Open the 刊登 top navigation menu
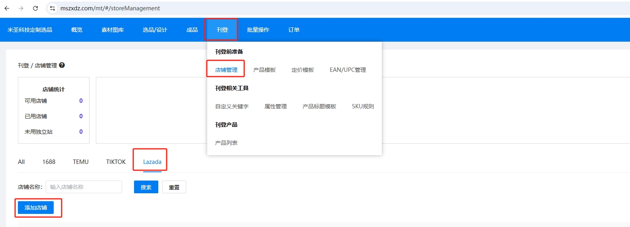The width and height of the screenshot is (630, 227). (x=222, y=30)
